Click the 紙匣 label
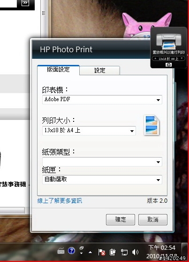This screenshot has width=189, height=262. click(x=52, y=170)
